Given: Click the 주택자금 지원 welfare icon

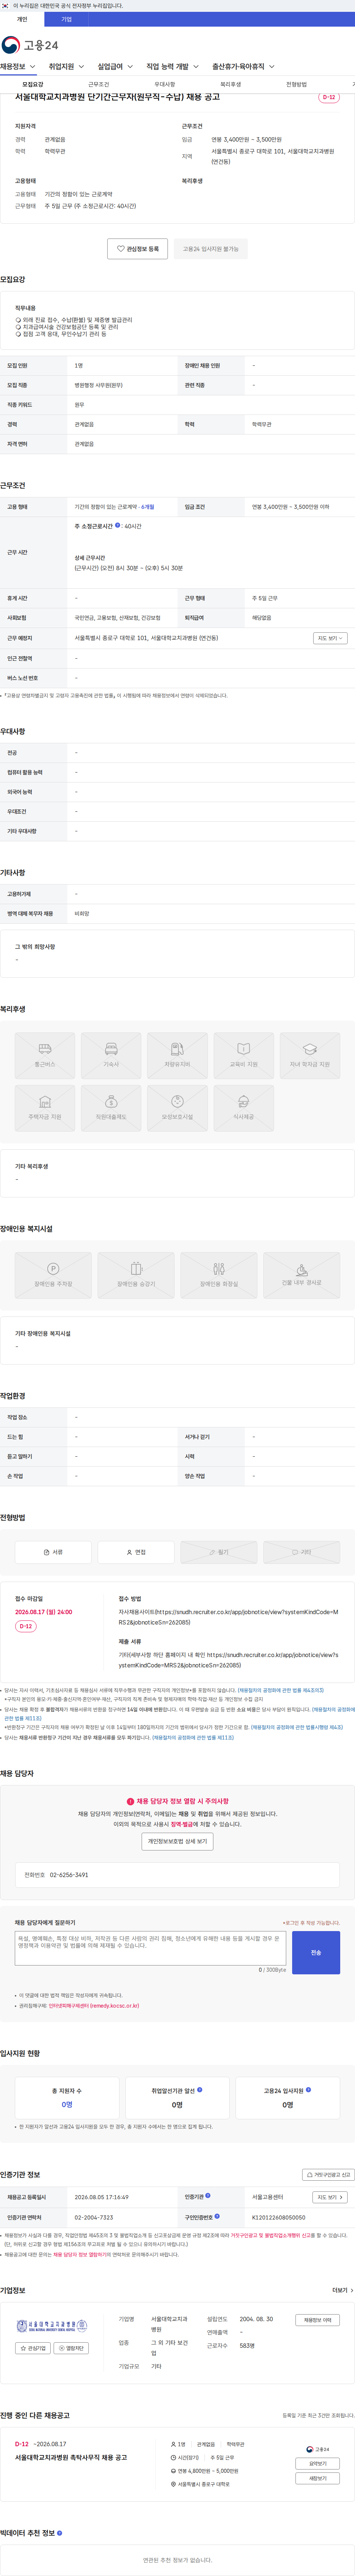Looking at the screenshot, I should point(45,1108).
